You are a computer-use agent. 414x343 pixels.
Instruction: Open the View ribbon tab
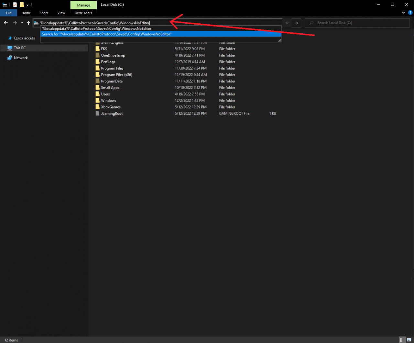tap(61, 13)
